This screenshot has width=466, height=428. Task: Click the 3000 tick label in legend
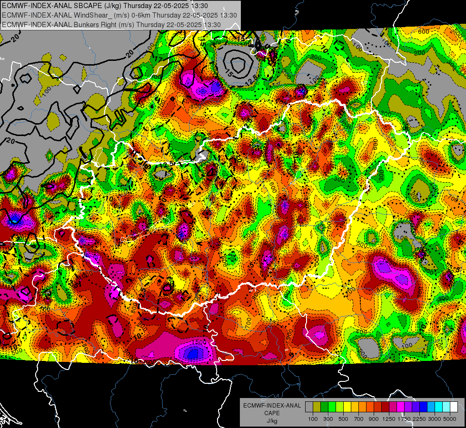tap(435, 419)
